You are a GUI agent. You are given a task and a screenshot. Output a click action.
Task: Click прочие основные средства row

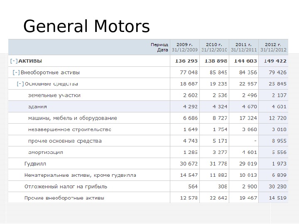64,141
